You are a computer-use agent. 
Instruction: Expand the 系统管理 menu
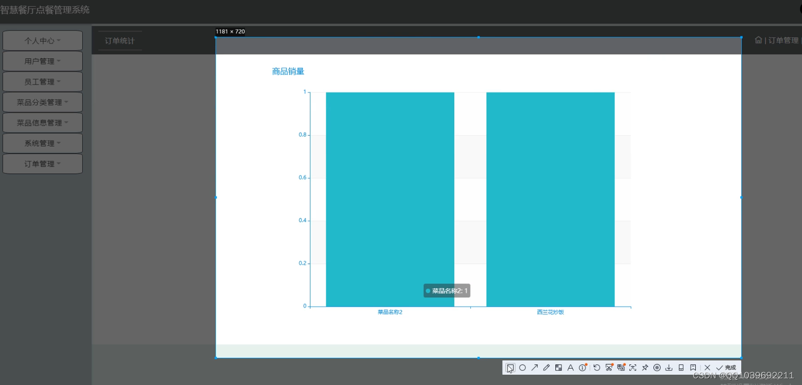43,143
